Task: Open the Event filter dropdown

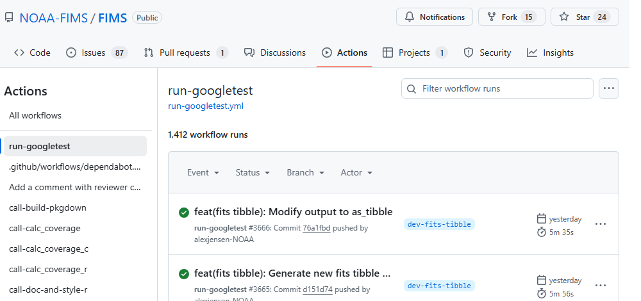Action: click(x=203, y=173)
